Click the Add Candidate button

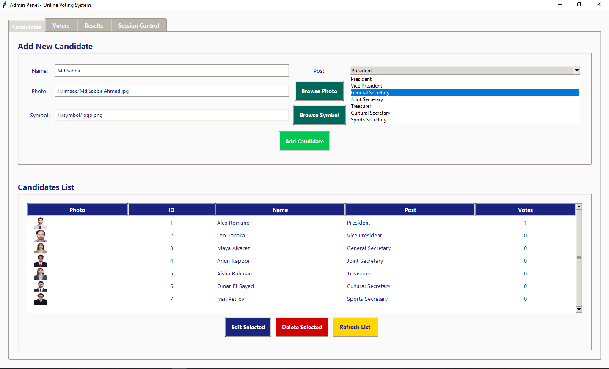tap(304, 141)
